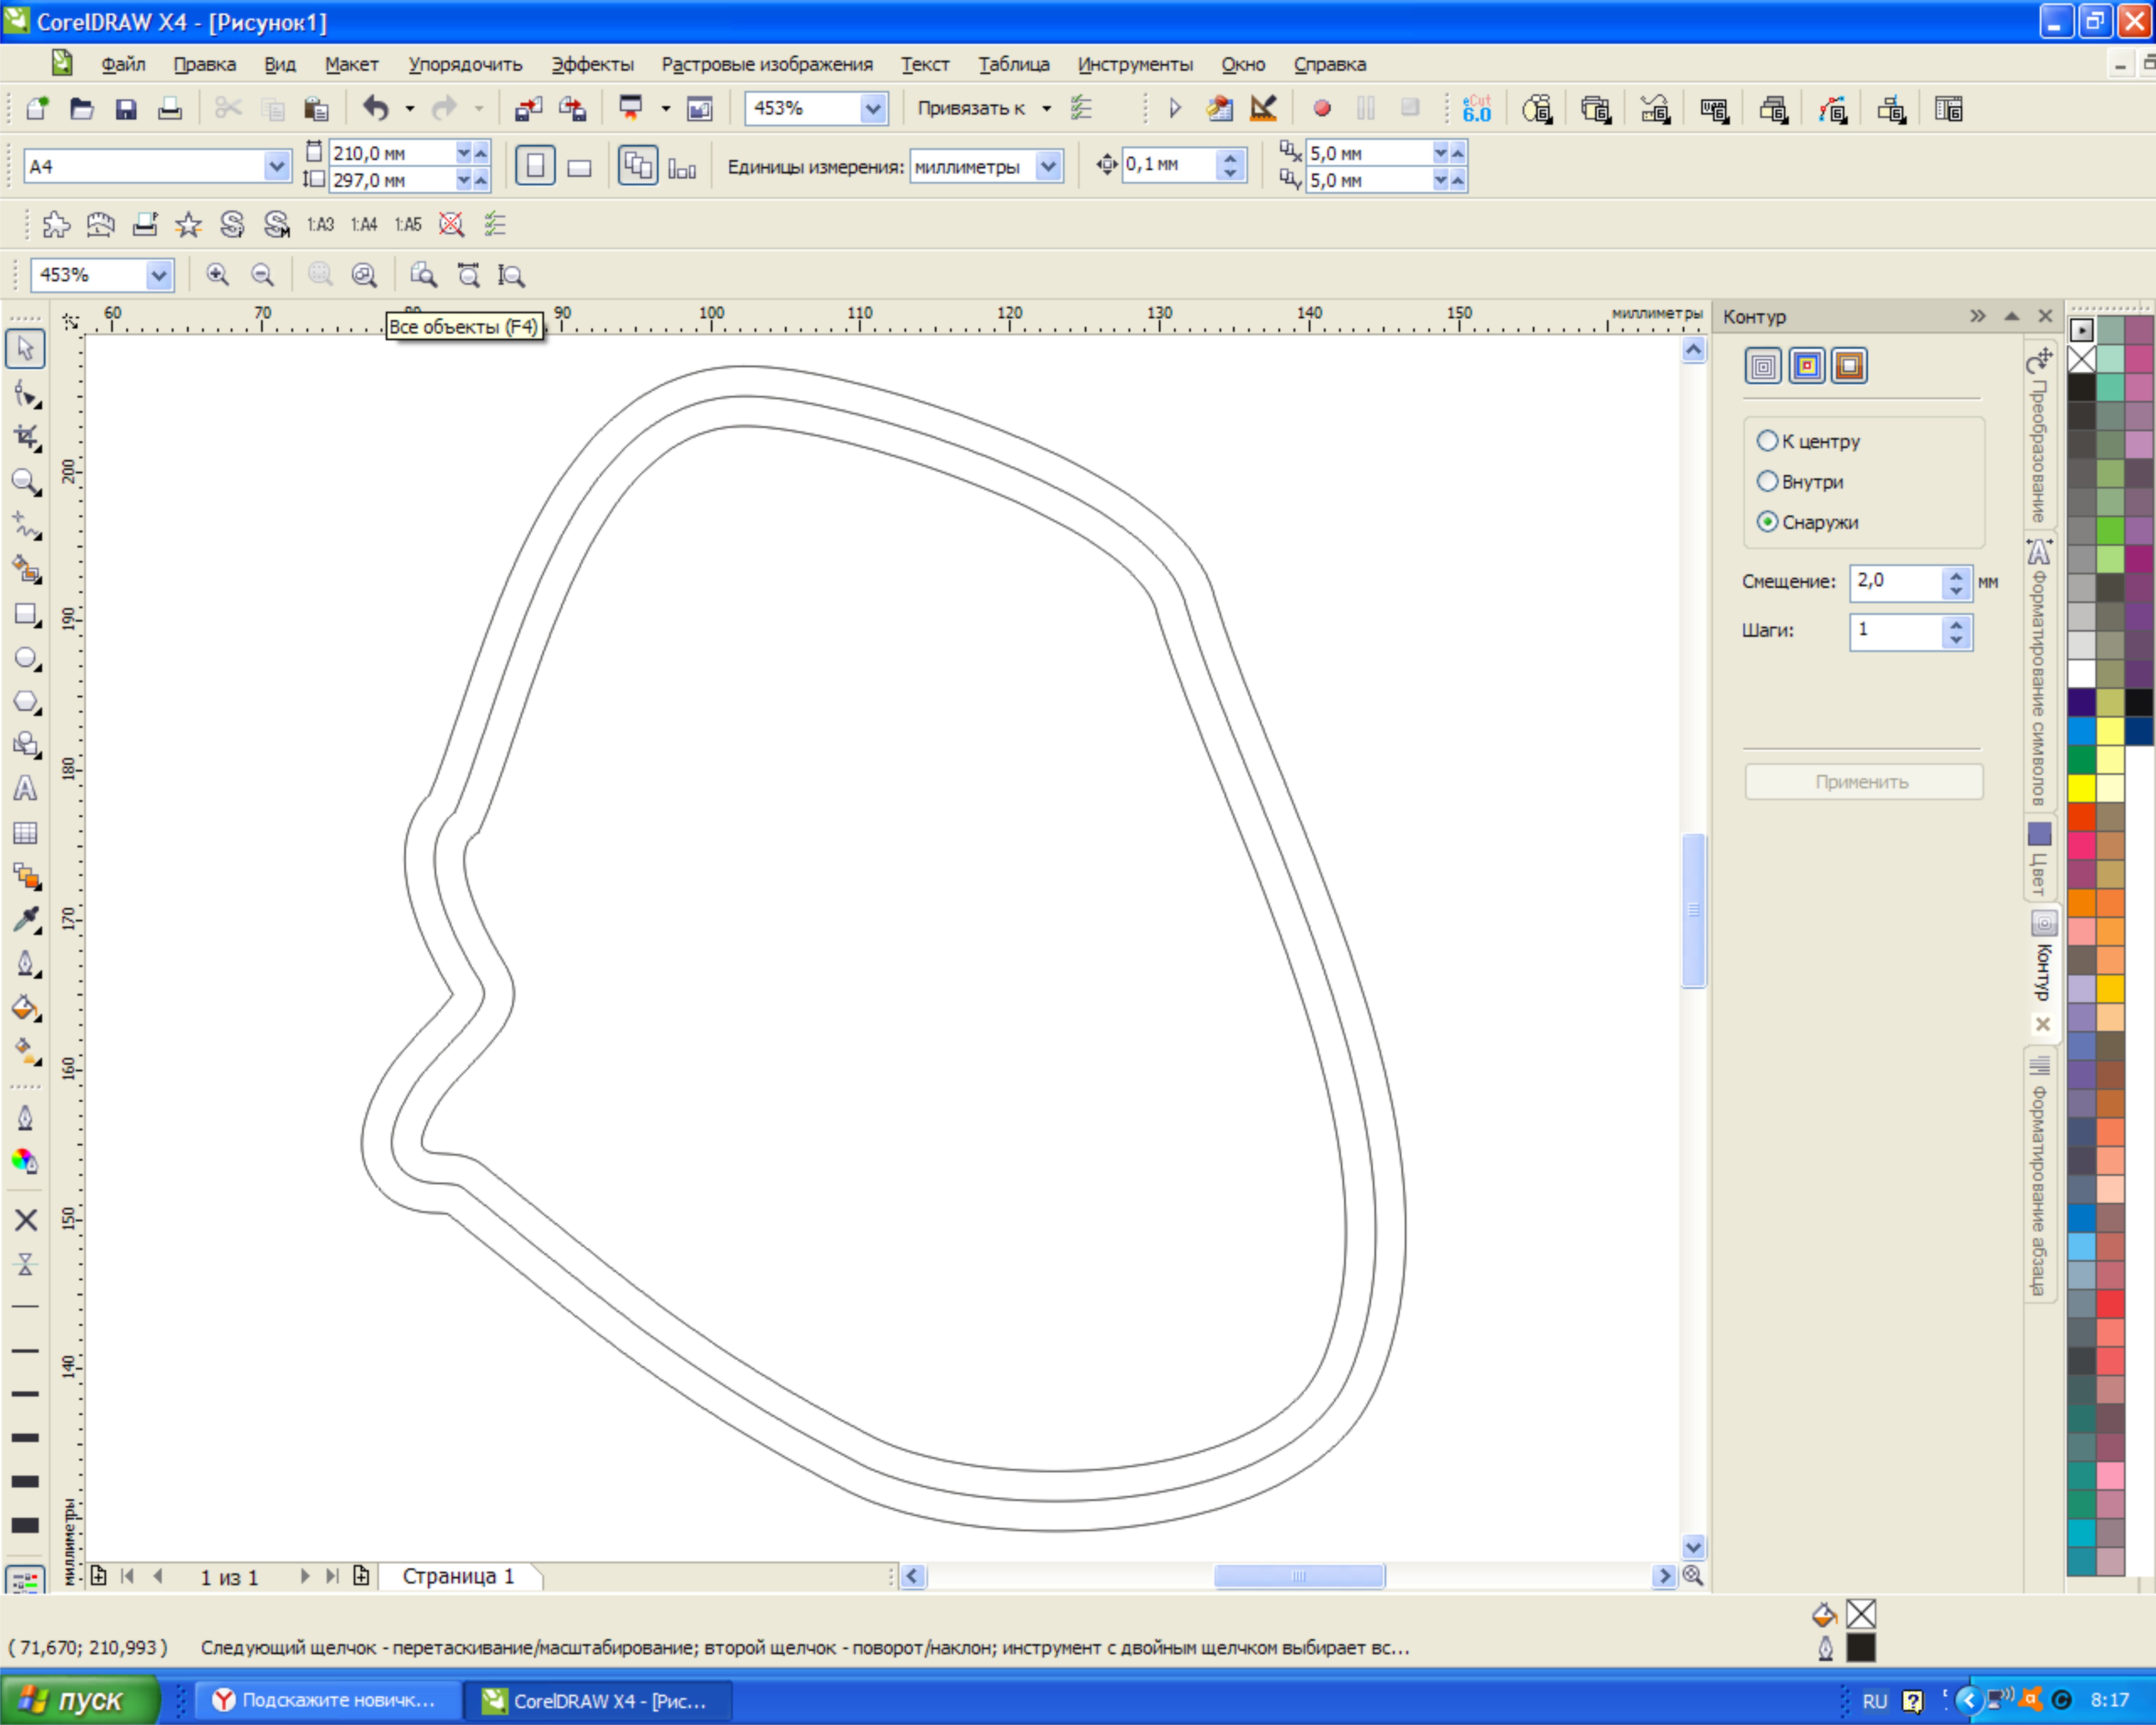Expand the undo history arrow

[x=409, y=108]
